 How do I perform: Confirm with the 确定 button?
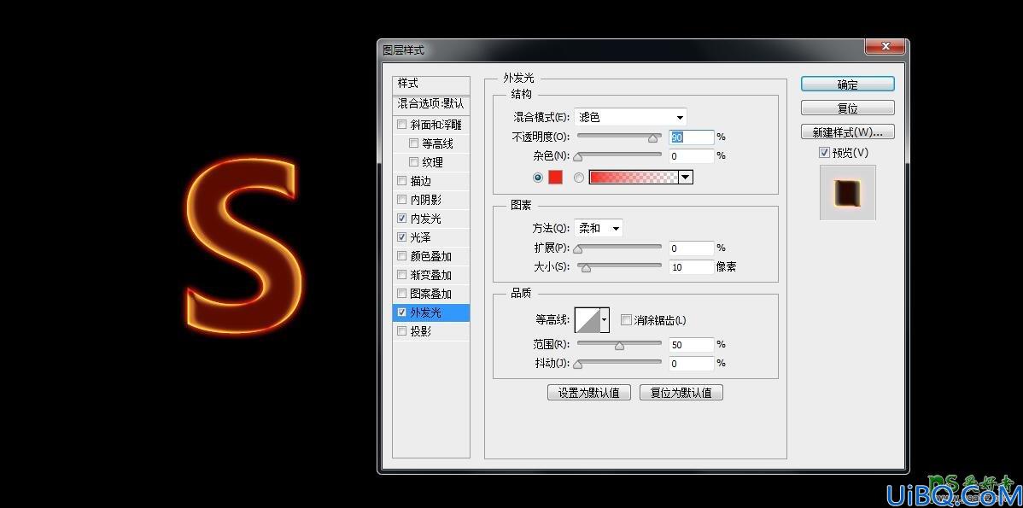click(847, 85)
